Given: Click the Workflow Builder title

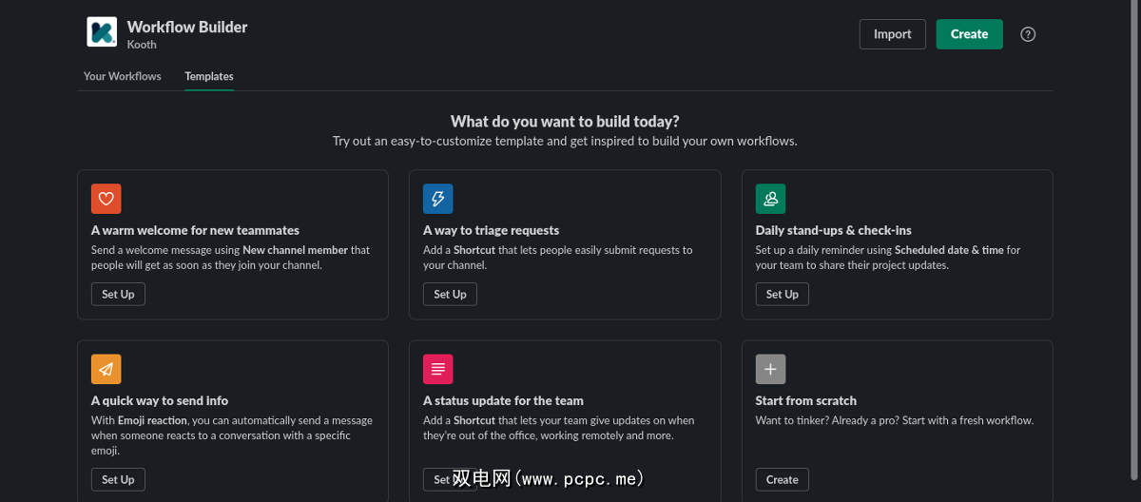Looking at the screenshot, I should coord(187,27).
